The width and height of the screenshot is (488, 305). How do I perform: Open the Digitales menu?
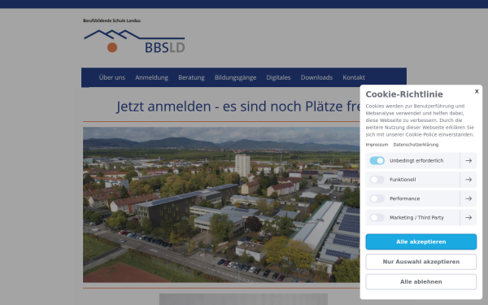click(278, 77)
